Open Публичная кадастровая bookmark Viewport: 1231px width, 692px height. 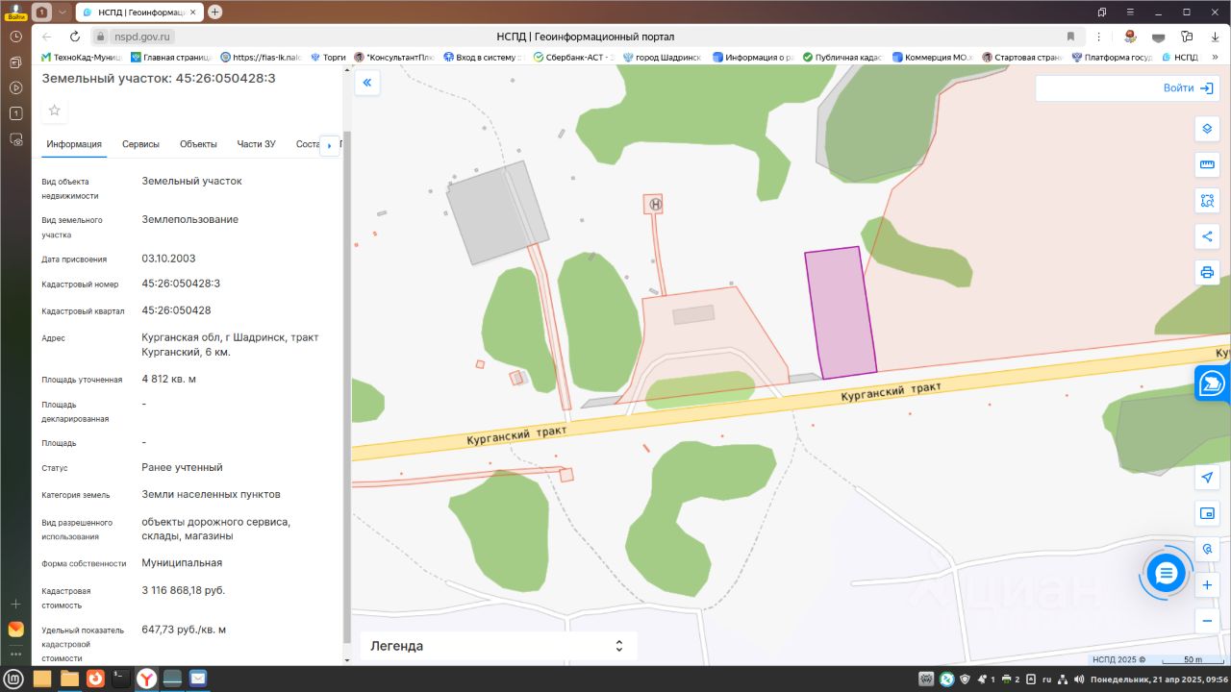pyautogui.click(x=842, y=58)
